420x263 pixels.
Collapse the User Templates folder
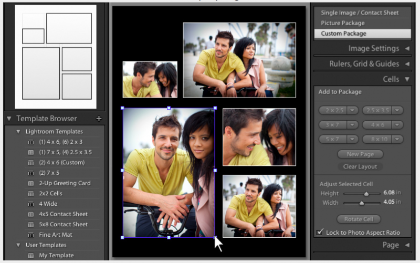[18, 245]
